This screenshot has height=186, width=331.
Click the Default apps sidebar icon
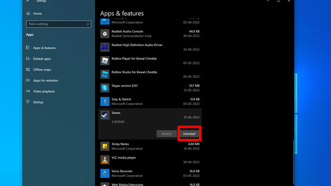point(28,58)
